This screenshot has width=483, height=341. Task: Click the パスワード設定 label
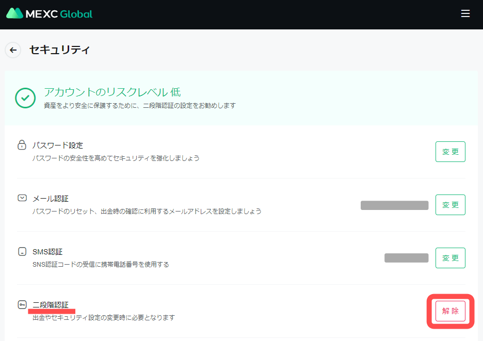pyautogui.click(x=58, y=145)
